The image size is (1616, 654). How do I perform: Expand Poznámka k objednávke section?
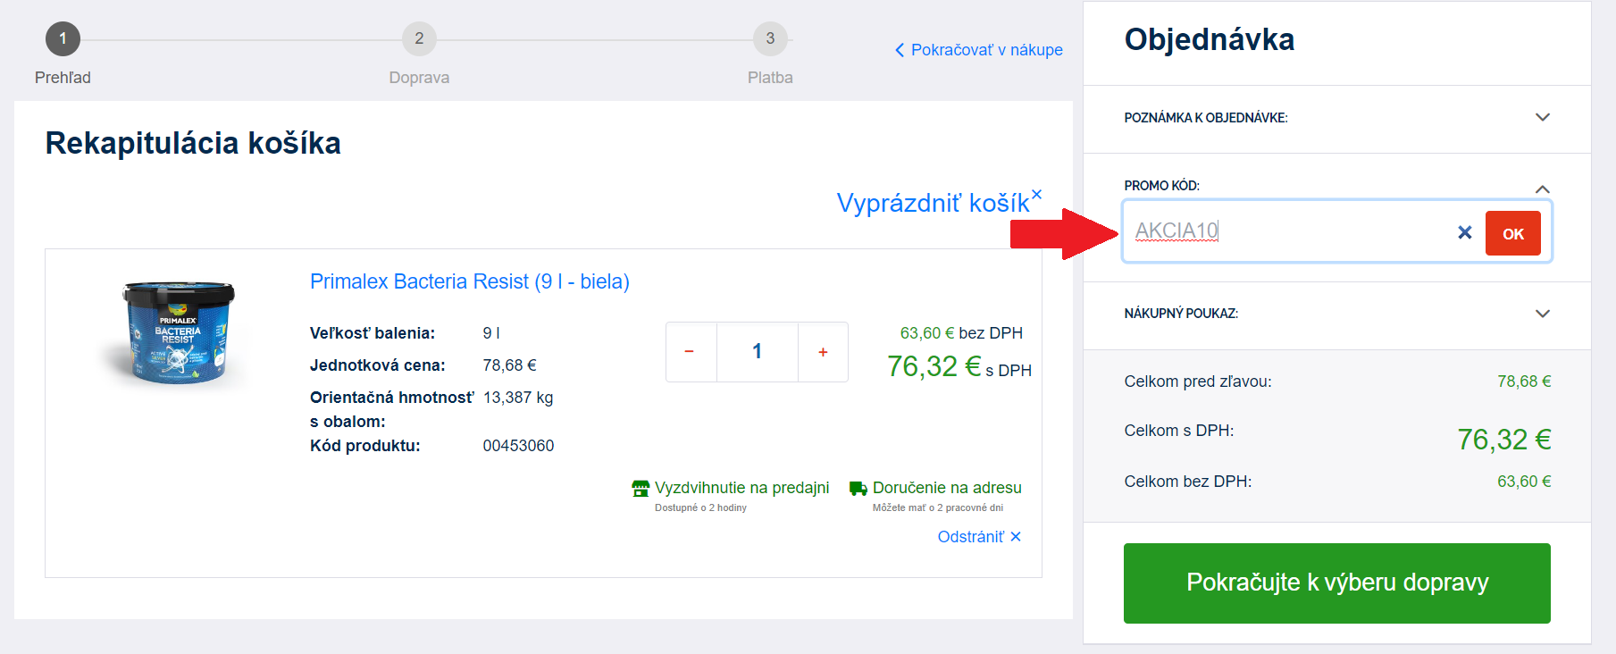click(1542, 117)
